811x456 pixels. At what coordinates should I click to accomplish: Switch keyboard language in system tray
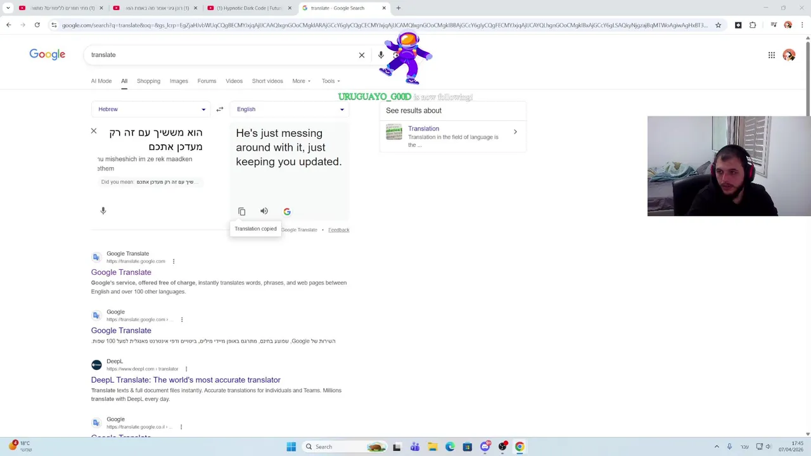744,446
